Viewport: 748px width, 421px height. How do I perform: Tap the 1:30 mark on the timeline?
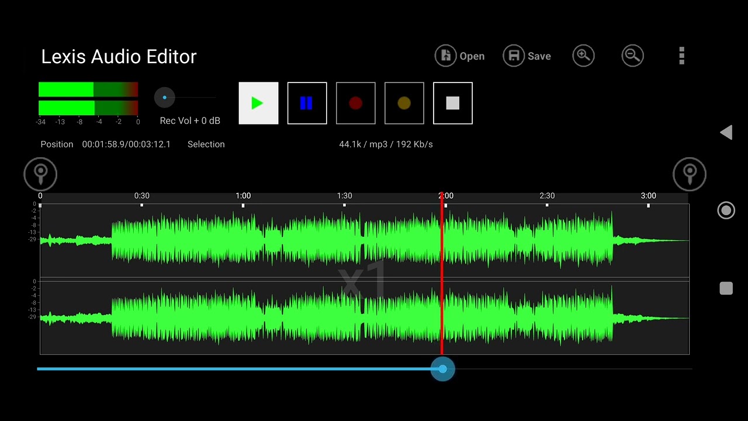(x=344, y=196)
